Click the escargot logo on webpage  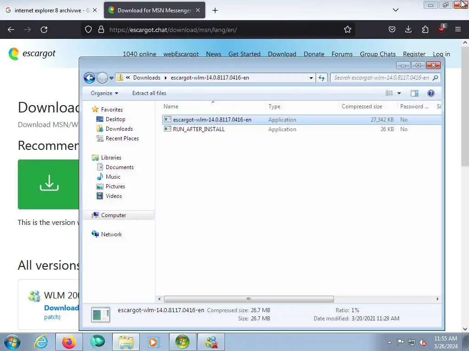pyautogui.click(x=32, y=54)
